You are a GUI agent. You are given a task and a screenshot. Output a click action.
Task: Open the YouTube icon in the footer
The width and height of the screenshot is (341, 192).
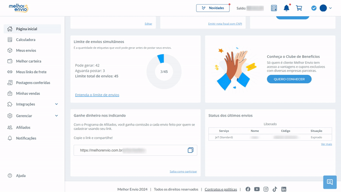coord(257,189)
